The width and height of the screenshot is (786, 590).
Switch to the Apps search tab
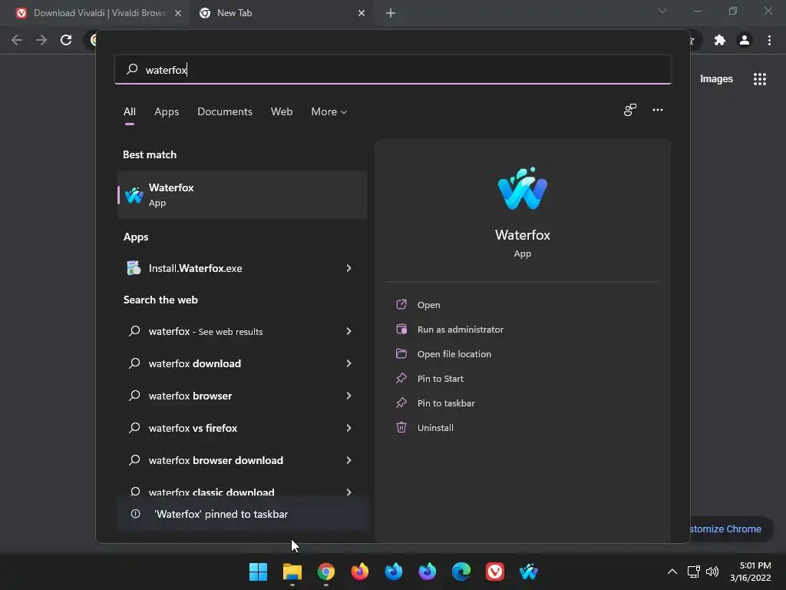click(167, 112)
